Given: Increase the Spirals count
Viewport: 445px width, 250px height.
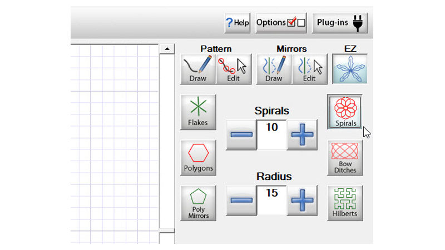Looking at the screenshot, I should click(302, 134).
